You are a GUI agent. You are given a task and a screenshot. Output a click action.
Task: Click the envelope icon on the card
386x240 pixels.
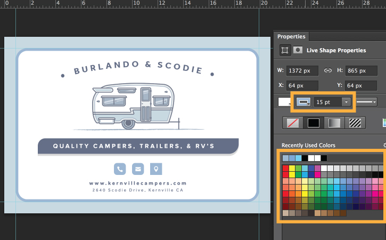tap(138, 169)
